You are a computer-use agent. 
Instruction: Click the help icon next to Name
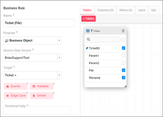tap(14, 15)
